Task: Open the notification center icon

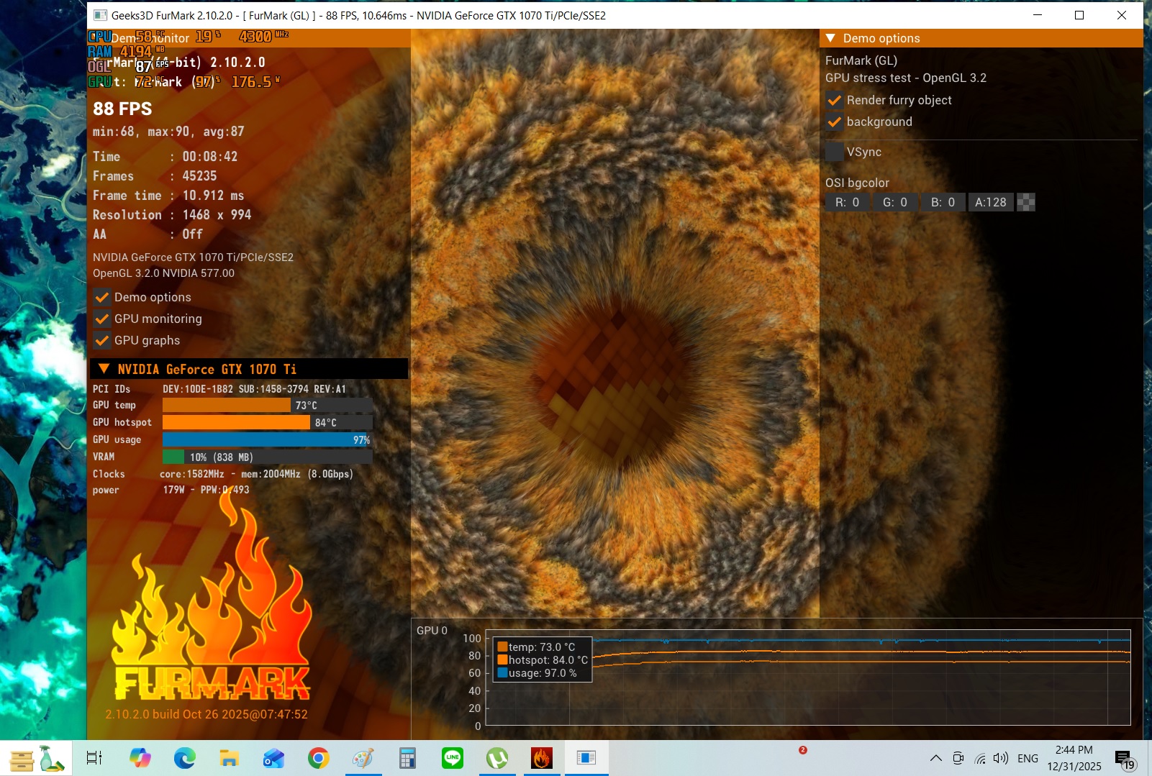Action: point(1124,759)
